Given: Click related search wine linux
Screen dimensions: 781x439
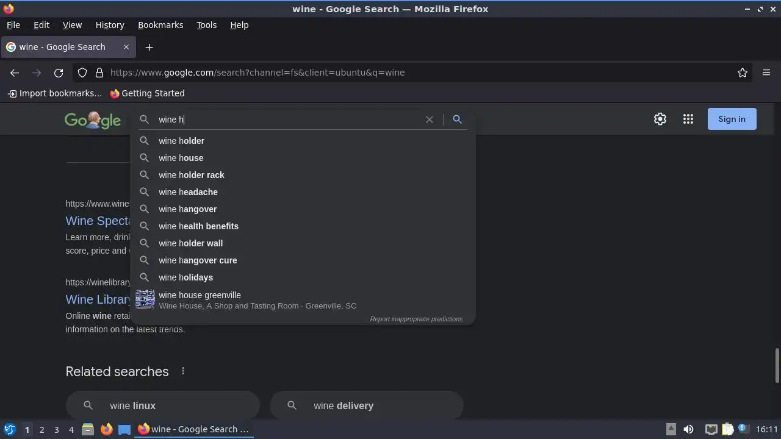Looking at the screenshot, I should (163, 405).
